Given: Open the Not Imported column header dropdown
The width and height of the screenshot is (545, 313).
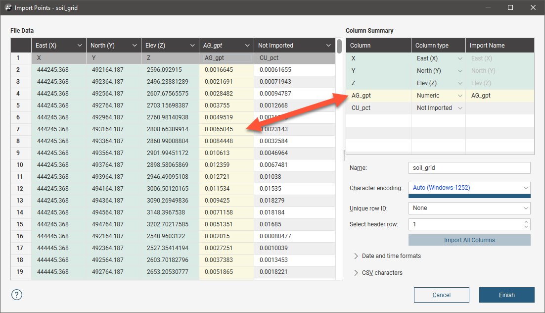Looking at the screenshot, I should pos(328,46).
